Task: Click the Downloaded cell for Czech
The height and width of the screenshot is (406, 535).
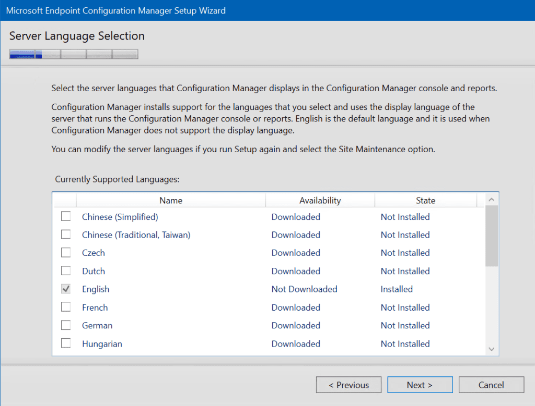Action: [296, 253]
